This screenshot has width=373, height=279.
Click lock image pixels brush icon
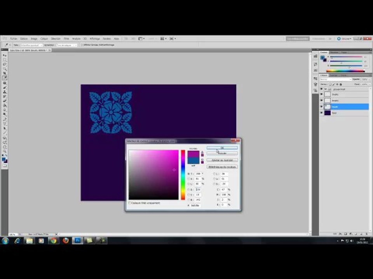pos(333,84)
